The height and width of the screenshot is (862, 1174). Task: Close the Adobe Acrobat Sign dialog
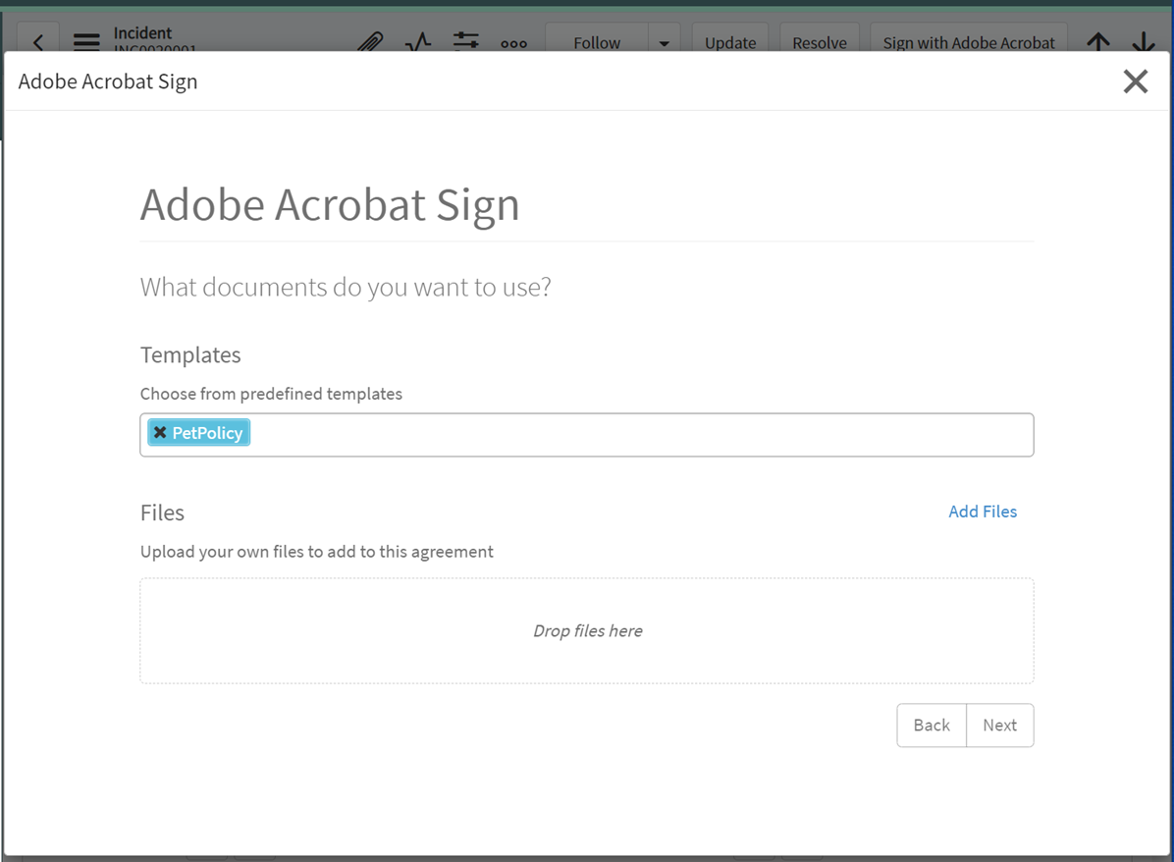tap(1136, 81)
